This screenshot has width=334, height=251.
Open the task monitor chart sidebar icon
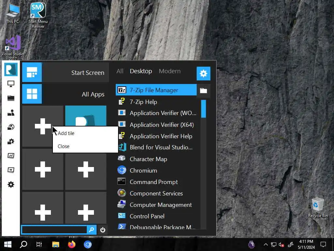click(x=11, y=156)
